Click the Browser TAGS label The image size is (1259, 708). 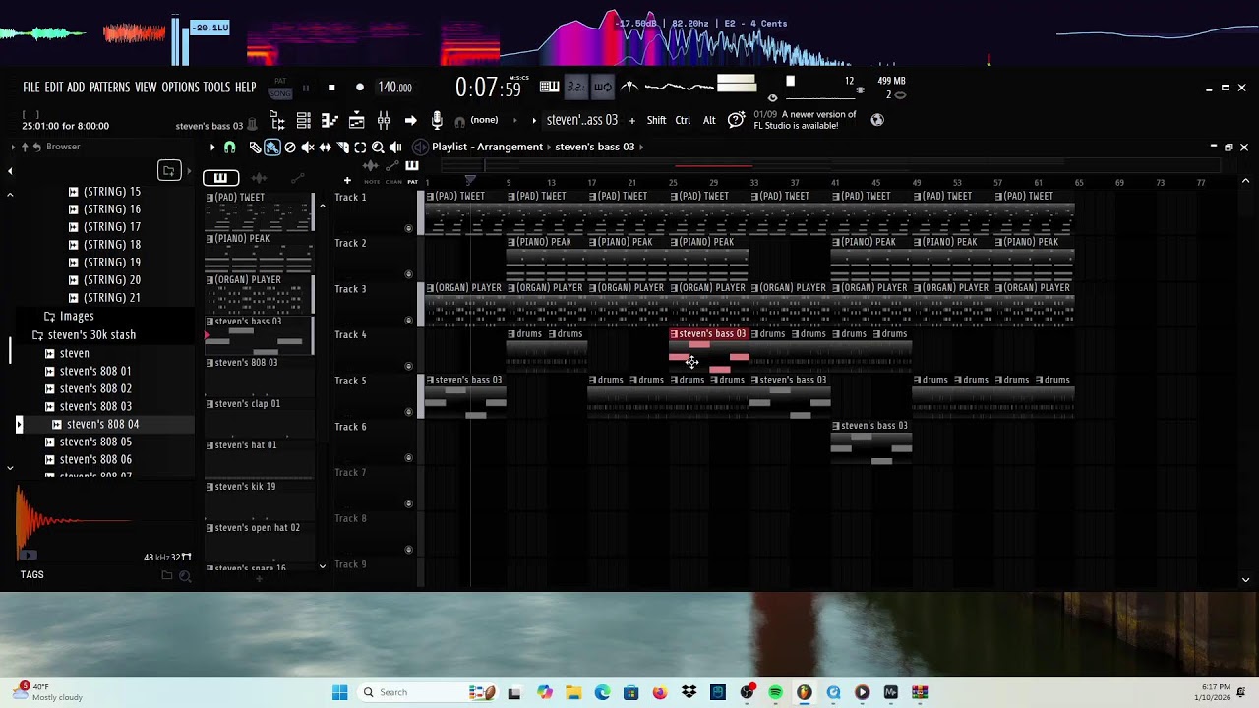[x=31, y=575]
